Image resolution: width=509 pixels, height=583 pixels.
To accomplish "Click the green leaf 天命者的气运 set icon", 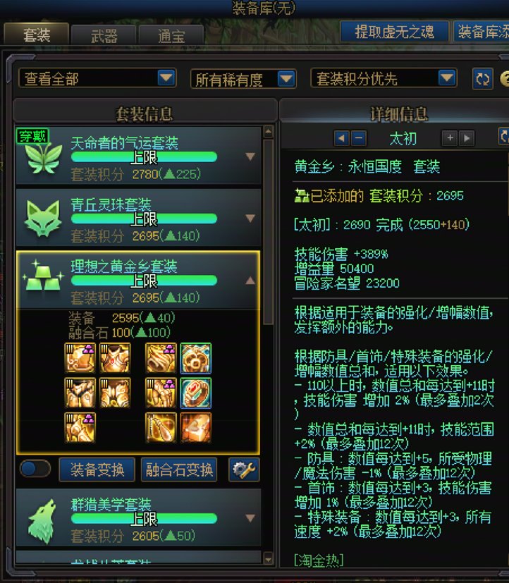I will pos(44,158).
